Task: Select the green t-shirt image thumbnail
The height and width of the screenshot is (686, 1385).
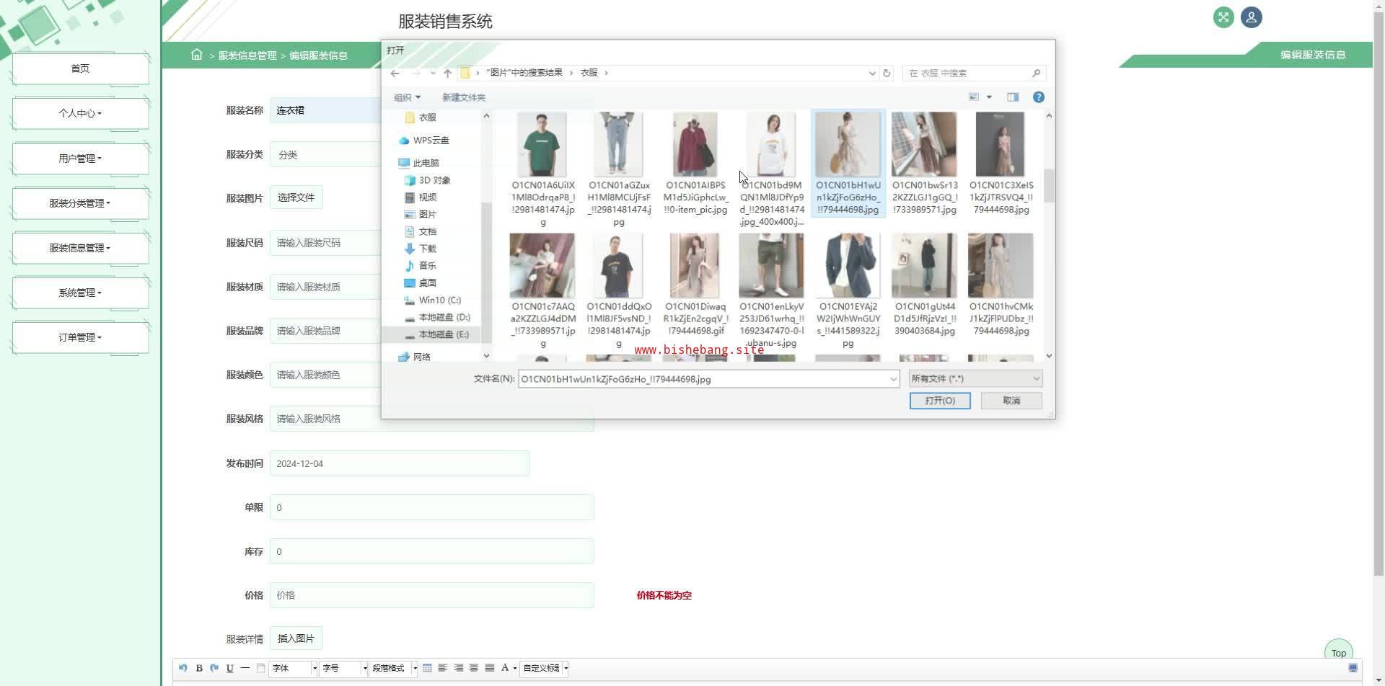Action: coord(542,145)
